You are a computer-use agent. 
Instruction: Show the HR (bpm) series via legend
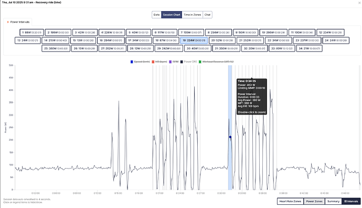(161, 61)
